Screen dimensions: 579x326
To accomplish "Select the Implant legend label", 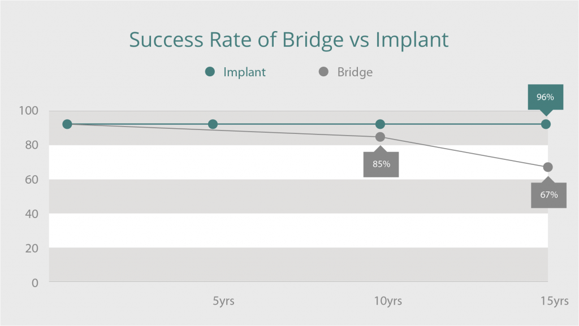I will coord(244,72).
